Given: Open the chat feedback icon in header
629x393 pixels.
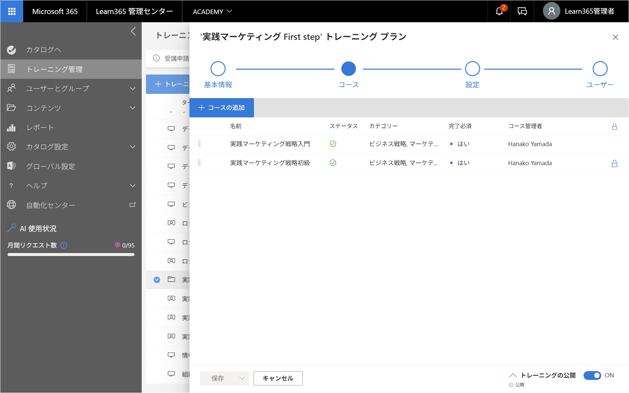Looking at the screenshot, I should pyautogui.click(x=522, y=11).
